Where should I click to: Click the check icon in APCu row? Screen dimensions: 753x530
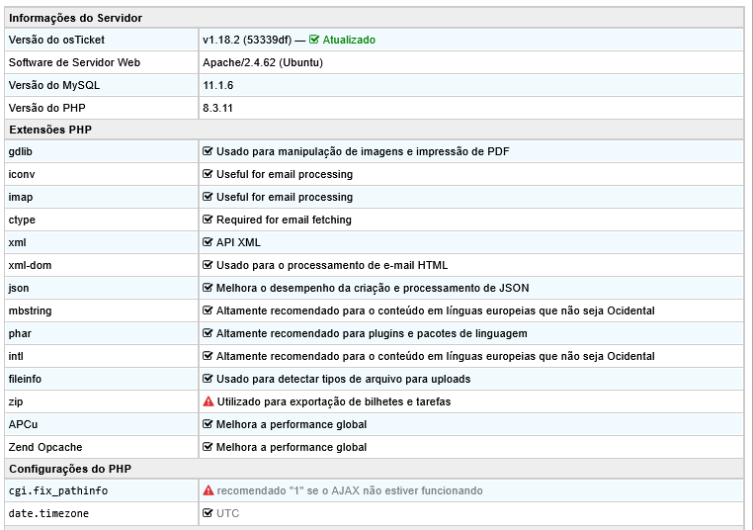pos(209,424)
